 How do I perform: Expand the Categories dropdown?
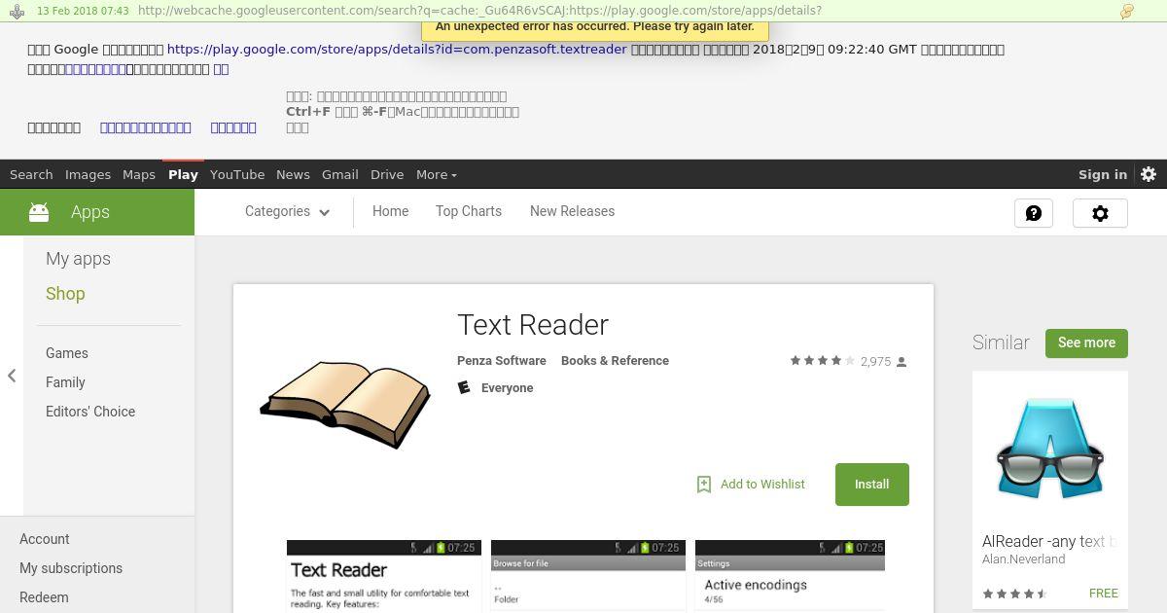pos(287,211)
